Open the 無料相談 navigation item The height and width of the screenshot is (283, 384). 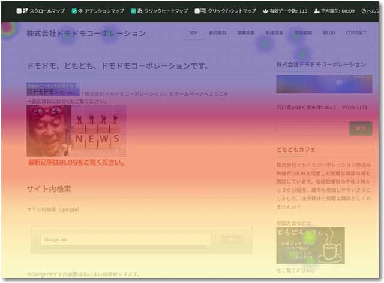click(303, 32)
